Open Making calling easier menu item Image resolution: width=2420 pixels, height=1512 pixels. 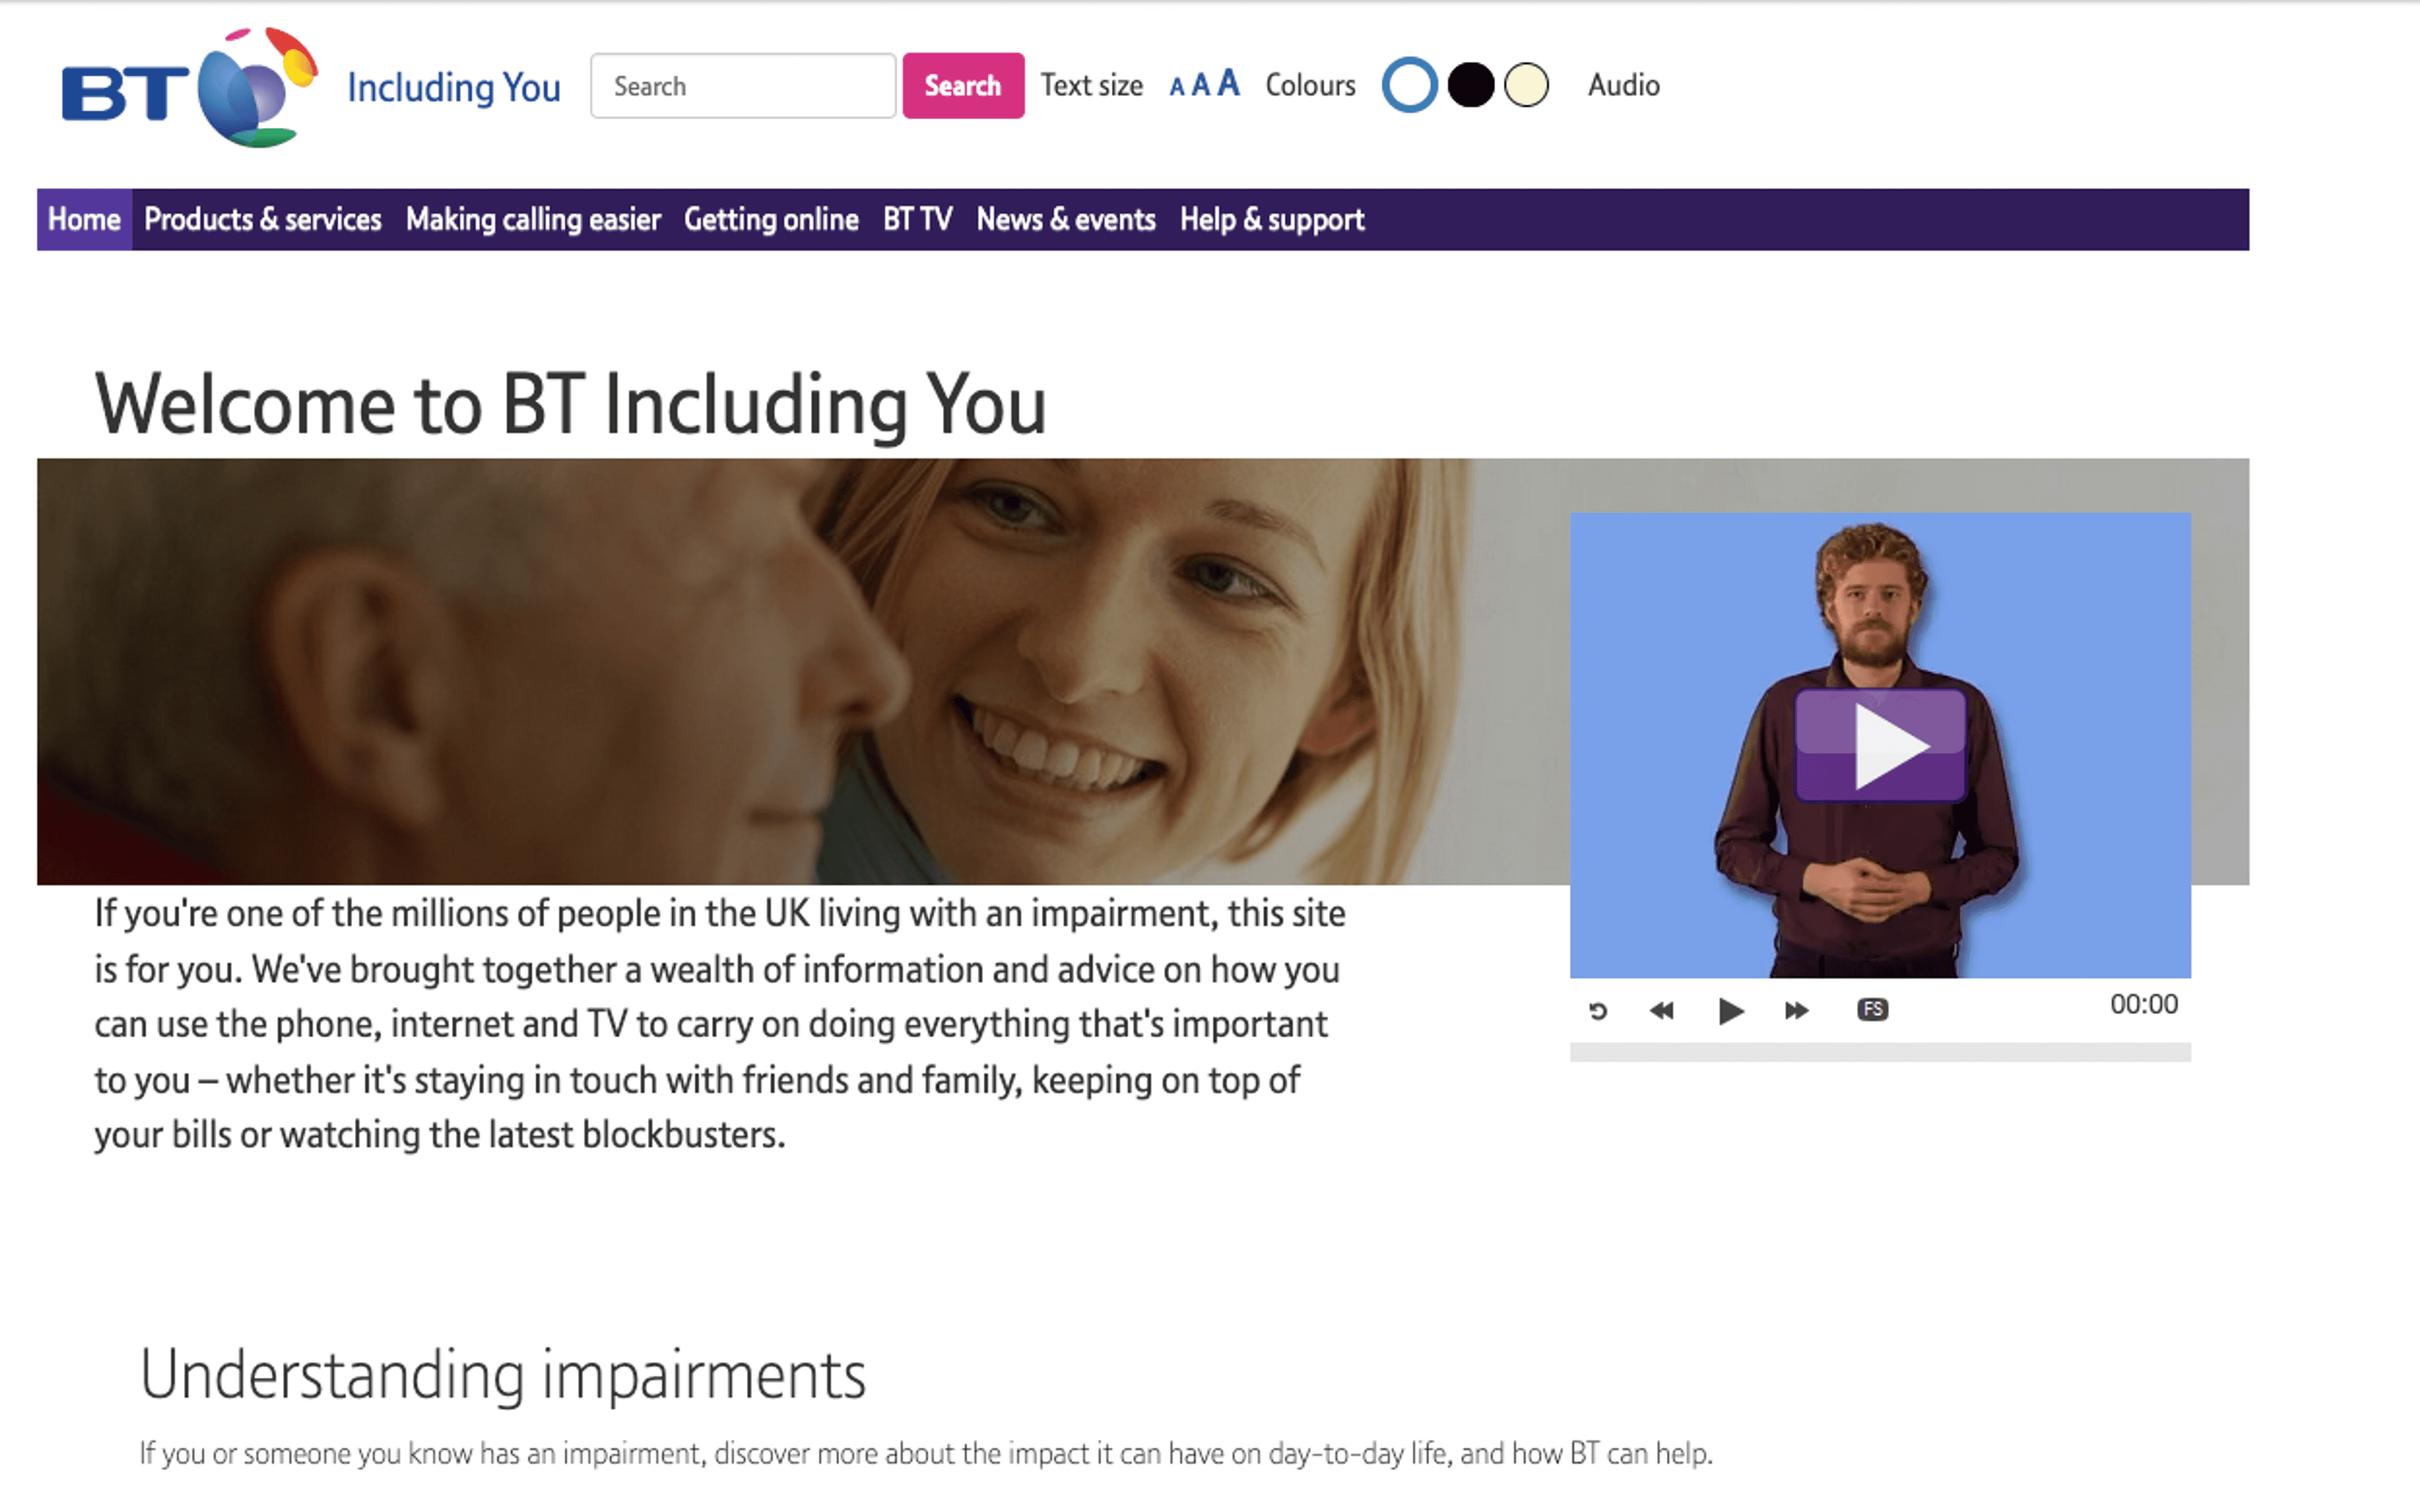533,219
